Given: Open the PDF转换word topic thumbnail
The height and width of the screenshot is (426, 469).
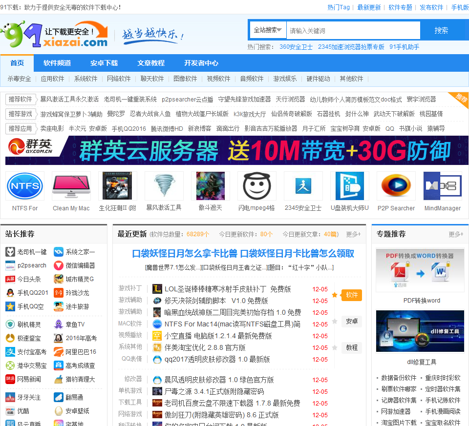Looking at the screenshot, I should 420,270.
